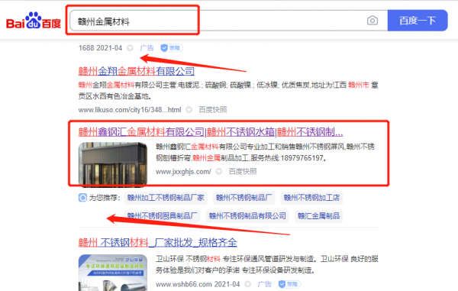The width and height of the screenshot is (458, 291).
Task: Open 百度快照 for www.jxxghjs.com
Action: point(243,172)
